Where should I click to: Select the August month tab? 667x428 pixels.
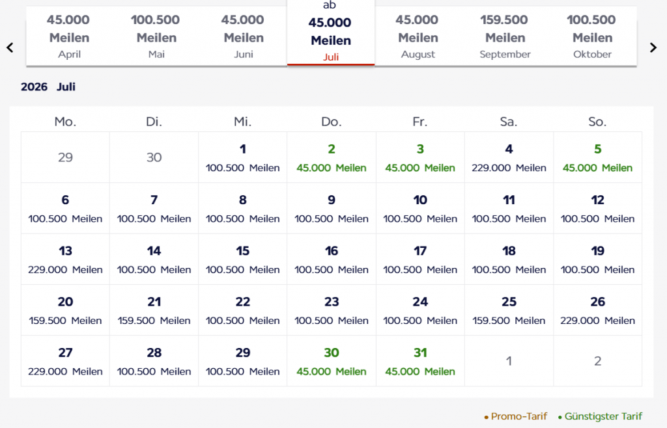pyautogui.click(x=418, y=37)
